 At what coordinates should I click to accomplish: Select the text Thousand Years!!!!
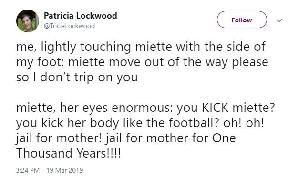(68, 153)
